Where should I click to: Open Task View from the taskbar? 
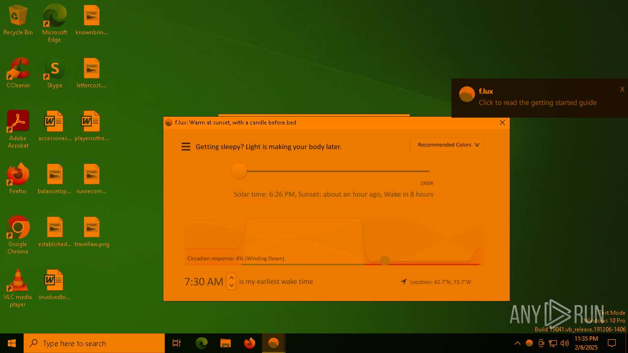tap(177, 343)
